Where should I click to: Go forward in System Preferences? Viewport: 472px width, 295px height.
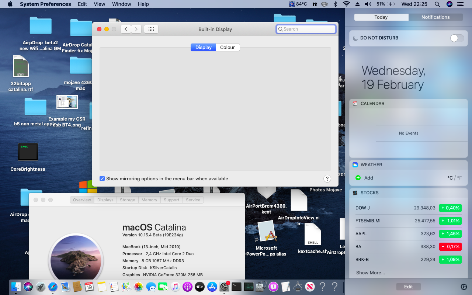(136, 29)
